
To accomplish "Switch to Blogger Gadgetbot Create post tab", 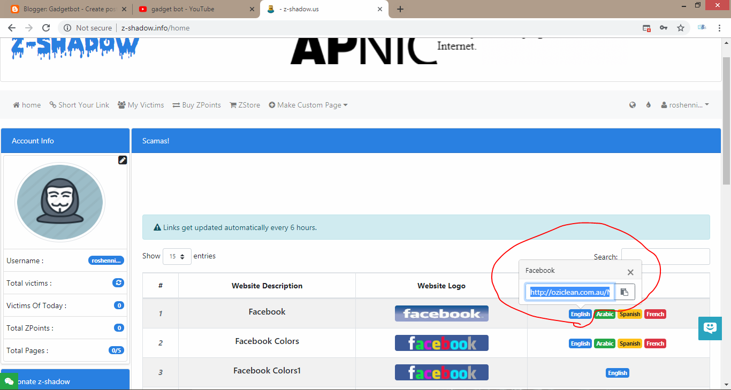I will 68,9.
